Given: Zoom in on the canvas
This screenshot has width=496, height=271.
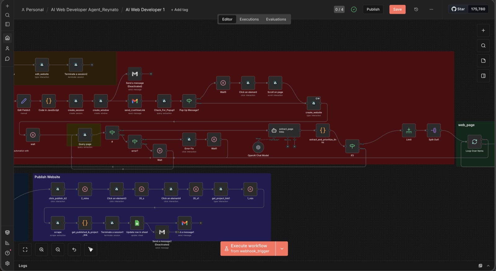Looking at the screenshot, I should [x=42, y=250].
